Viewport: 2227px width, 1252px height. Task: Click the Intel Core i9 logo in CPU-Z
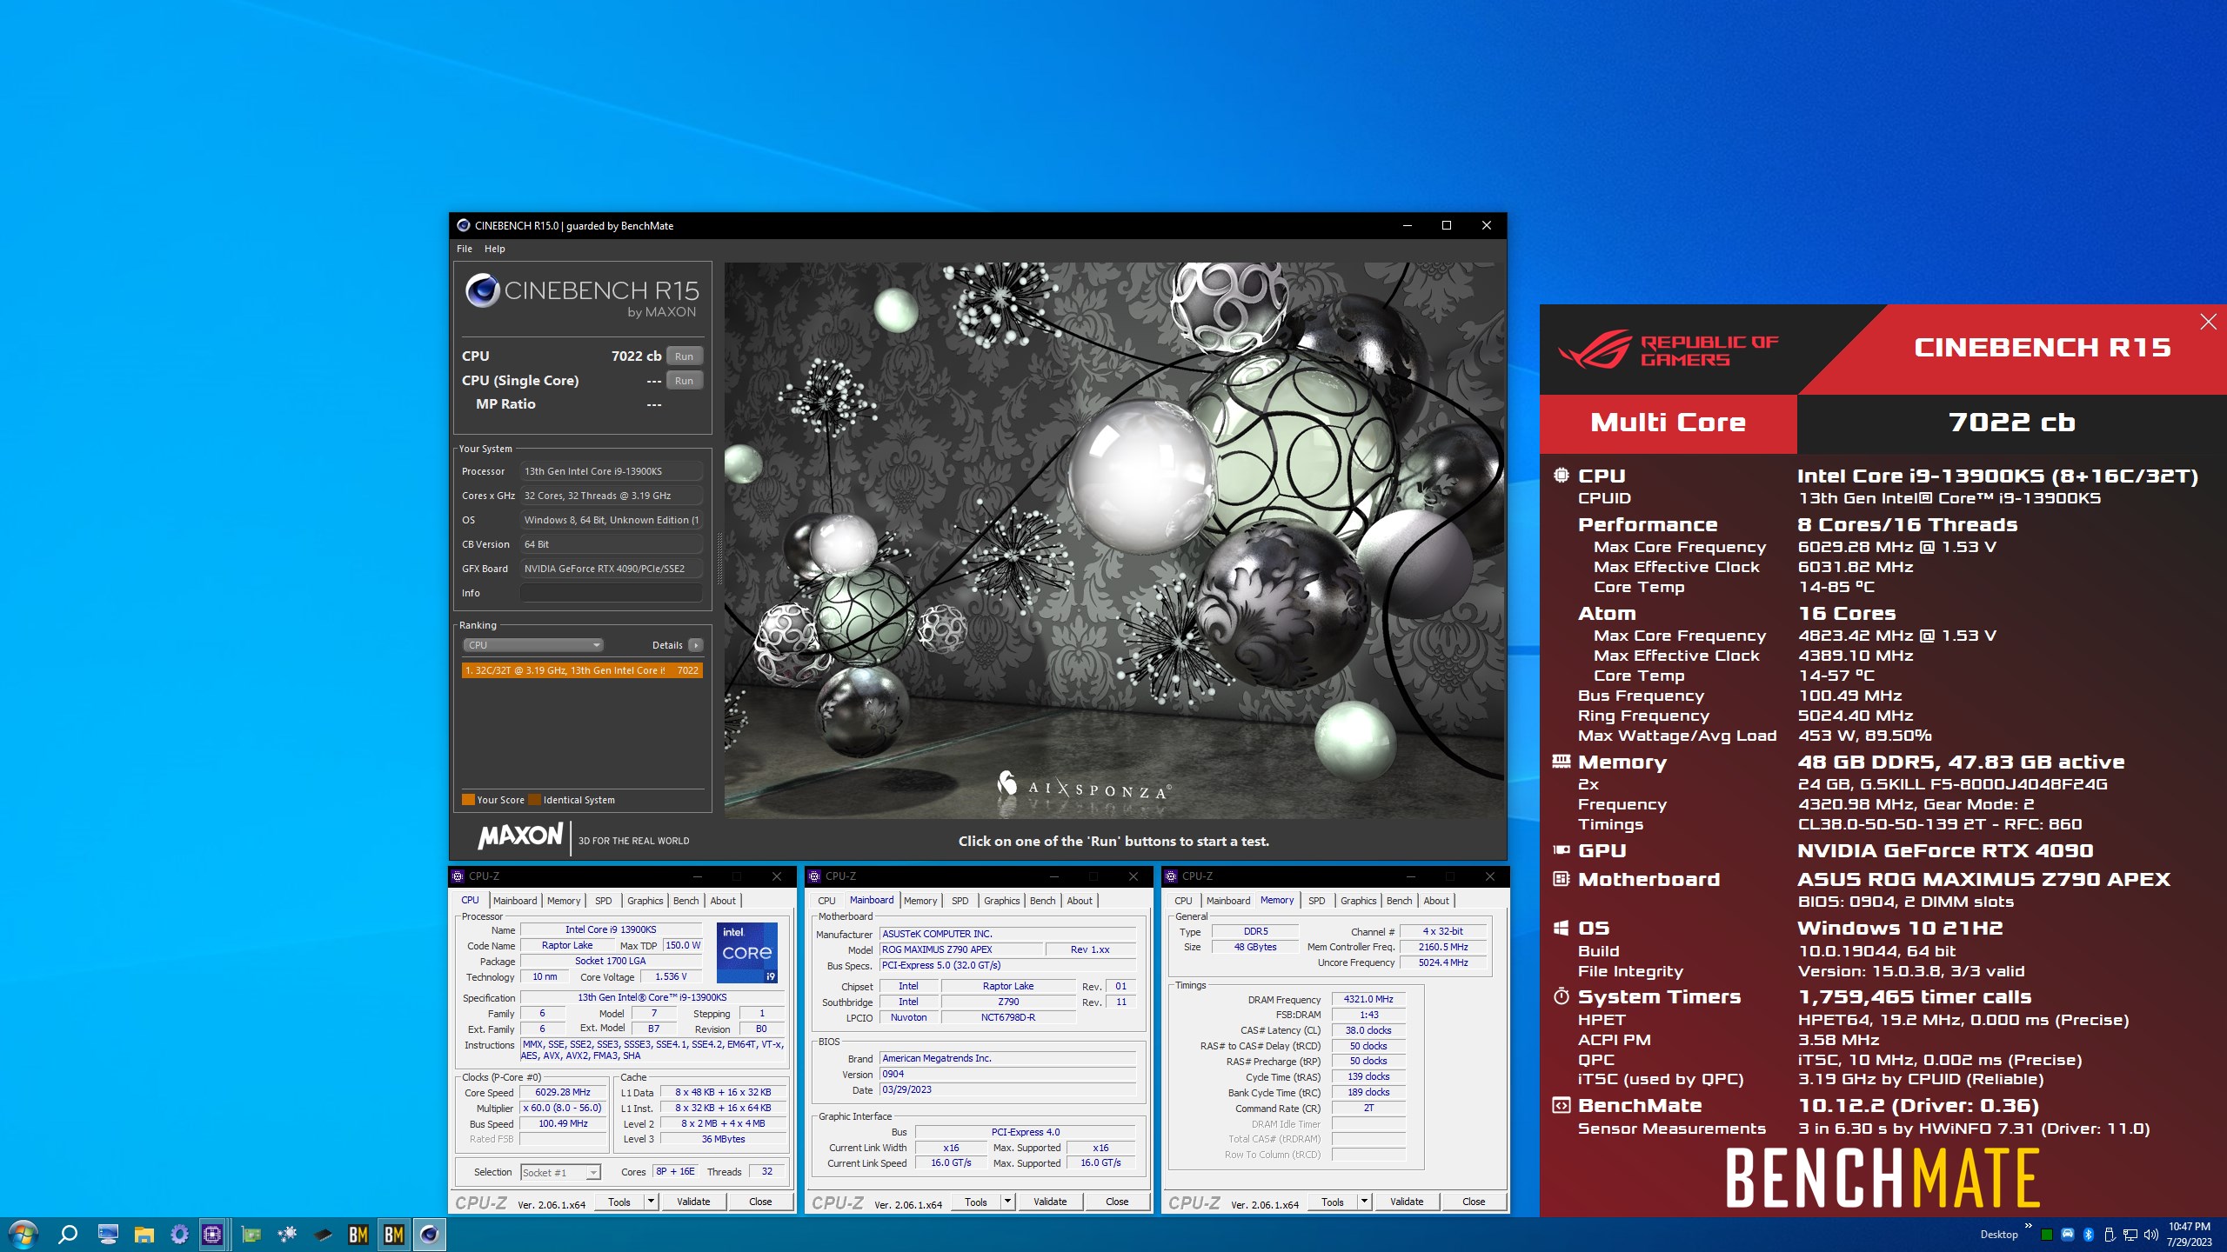tap(747, 953)
